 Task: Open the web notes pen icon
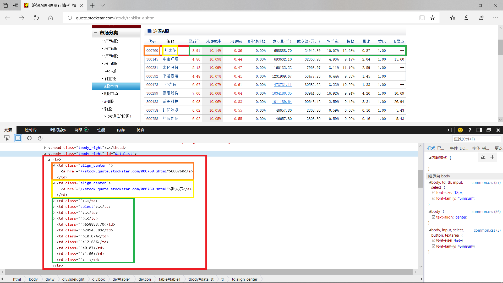[467, 18]
